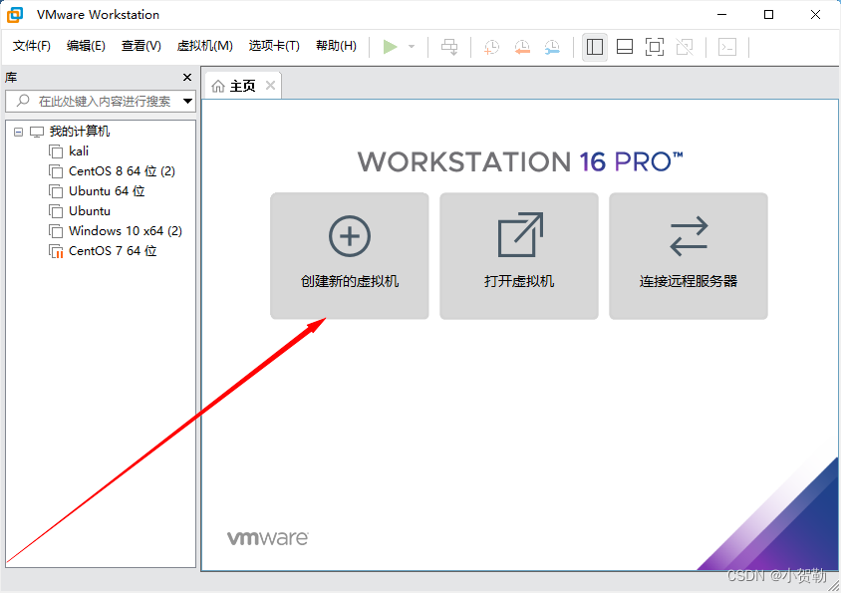Click Send Ctrl+Alt+Del toolbar icon

[x=449, y=47]
